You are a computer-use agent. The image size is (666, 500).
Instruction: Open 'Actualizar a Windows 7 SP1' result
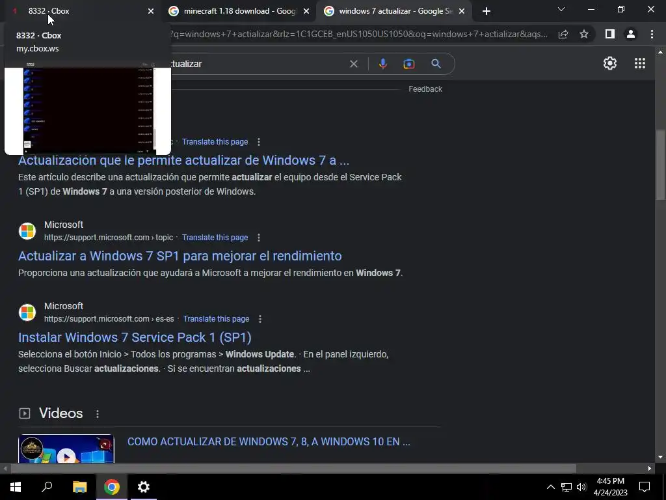[180, 256]
